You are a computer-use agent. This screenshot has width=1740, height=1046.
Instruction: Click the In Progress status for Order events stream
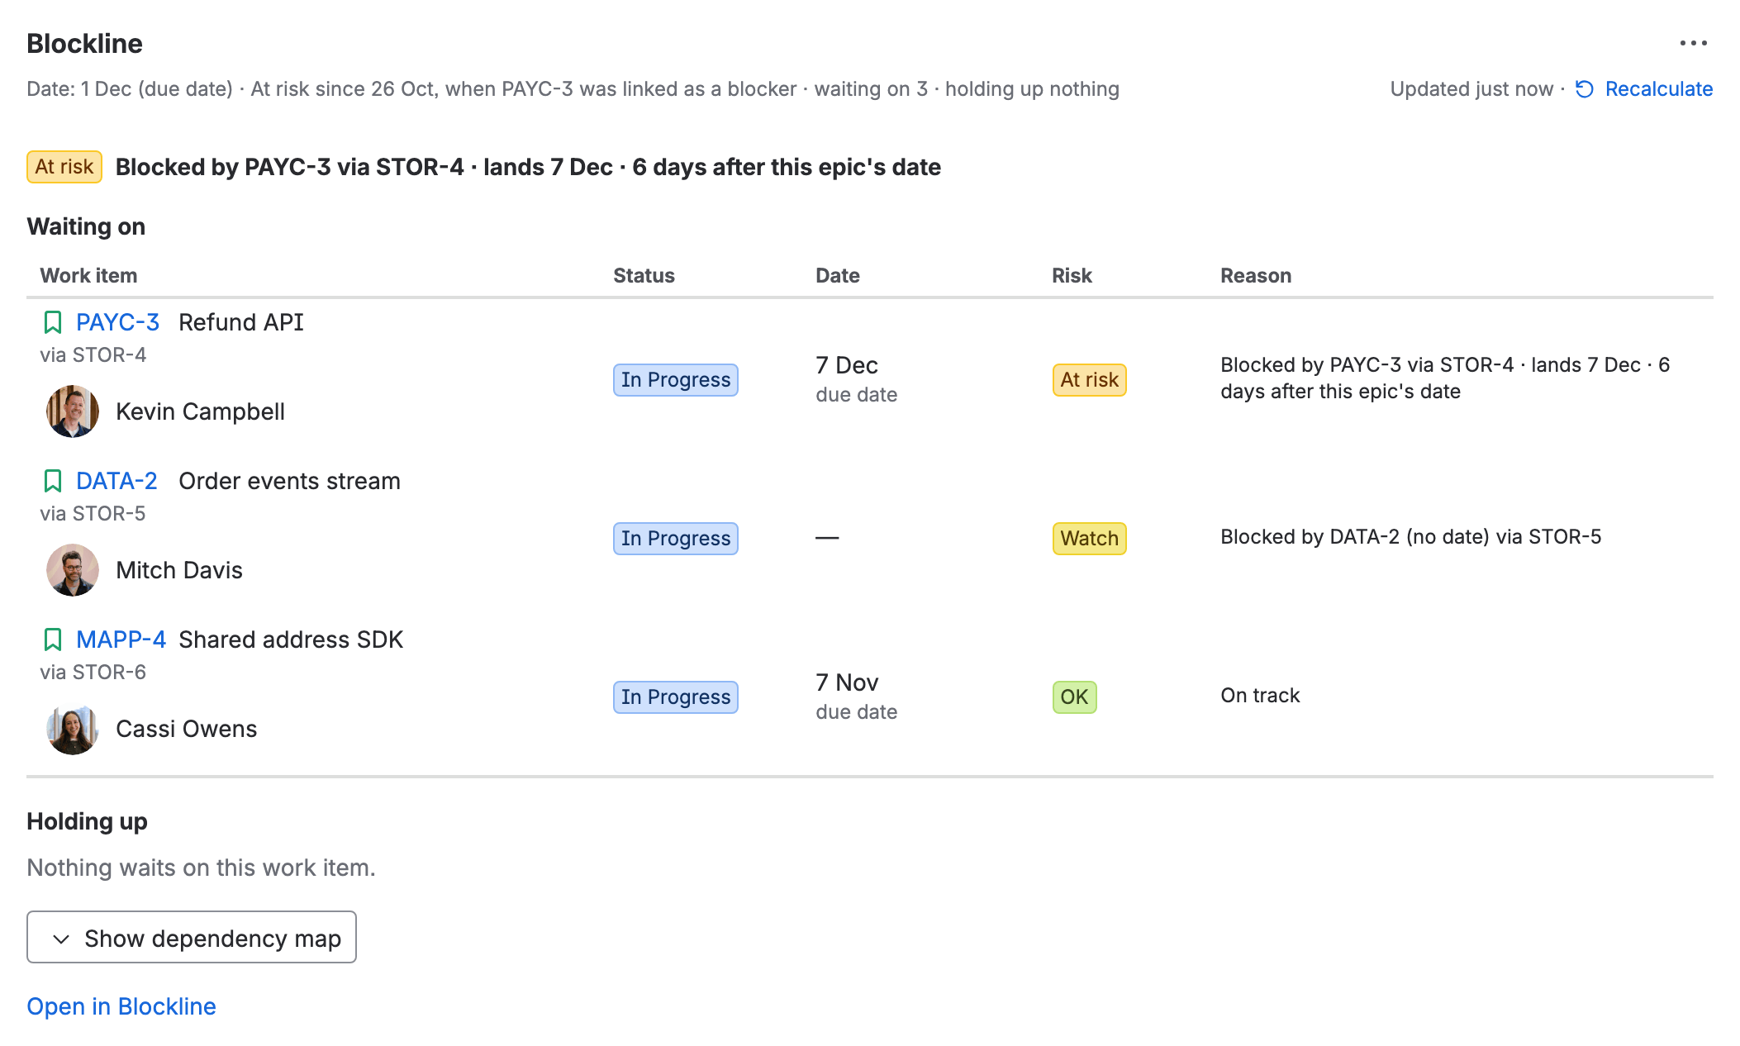(676, 539)
